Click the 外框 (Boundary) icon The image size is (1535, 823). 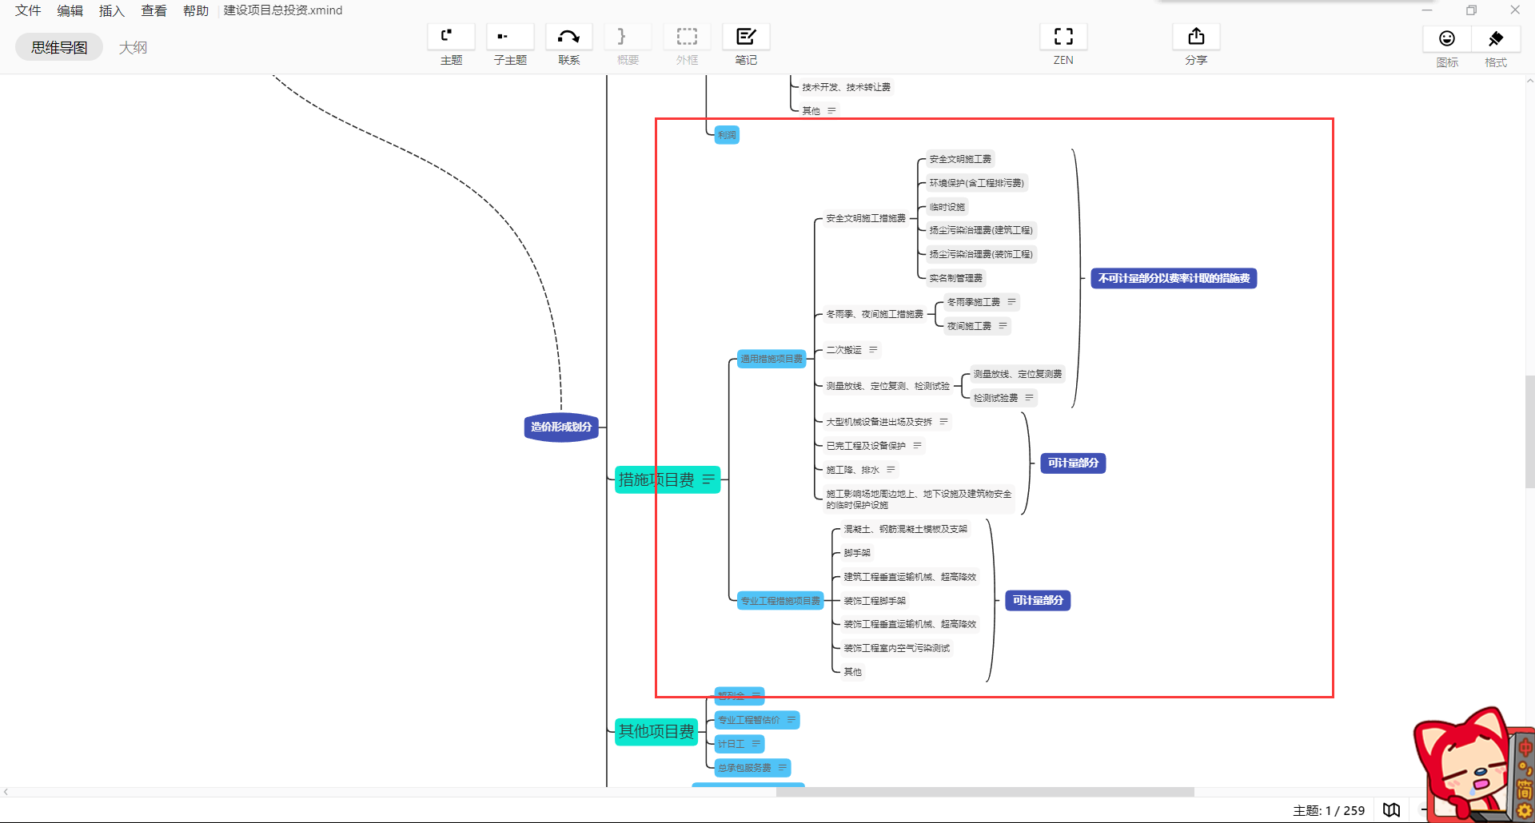click(x=687, y=37)
